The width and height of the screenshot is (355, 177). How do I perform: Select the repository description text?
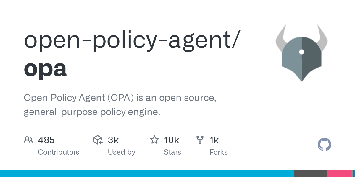pyautogui.click(x=120, y=105)
